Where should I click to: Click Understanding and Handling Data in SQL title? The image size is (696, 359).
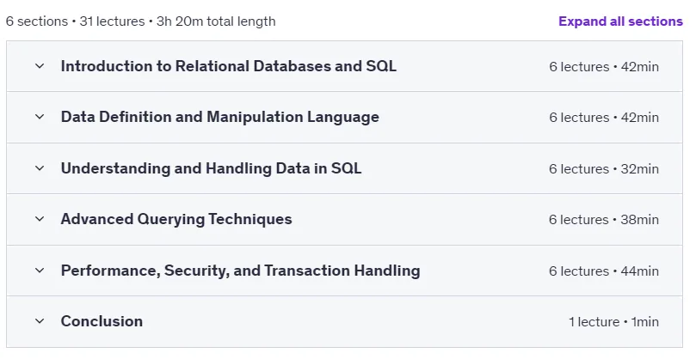coord(212,168)
